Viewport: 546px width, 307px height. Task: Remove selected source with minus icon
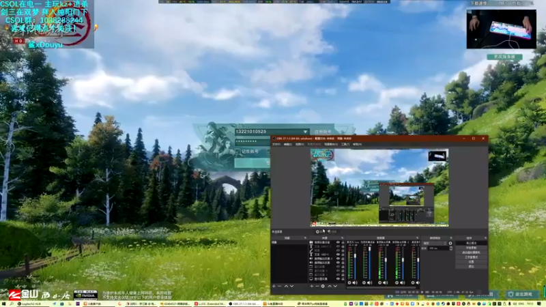click(317, 286)
